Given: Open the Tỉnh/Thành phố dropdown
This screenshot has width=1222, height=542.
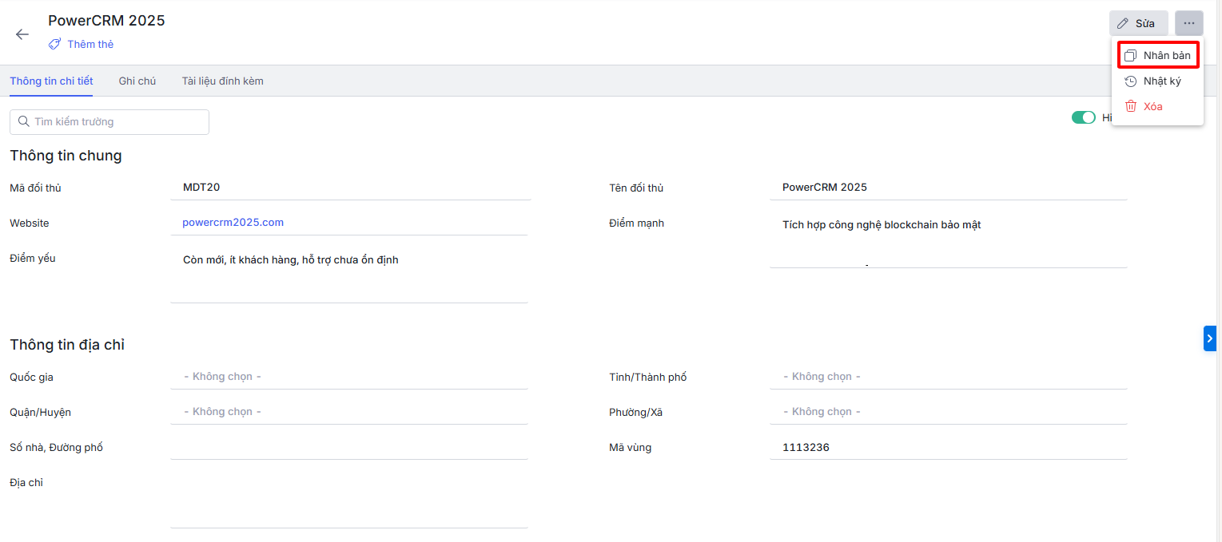Looking at the screenshot, I should pyautogui.click(x=948, y=377).
